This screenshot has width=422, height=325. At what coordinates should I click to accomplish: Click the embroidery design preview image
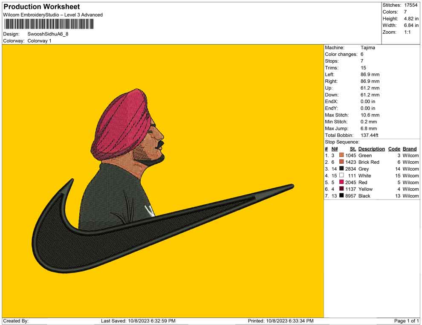[x=163, y=181]
